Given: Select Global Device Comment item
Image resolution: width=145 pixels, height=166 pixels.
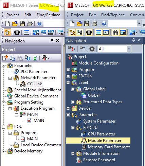Looking at the screenshot, I should 36,96.
